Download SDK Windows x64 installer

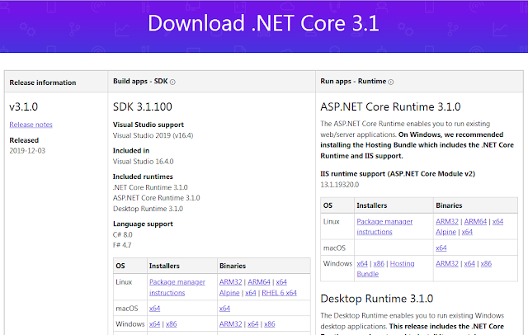154,324
